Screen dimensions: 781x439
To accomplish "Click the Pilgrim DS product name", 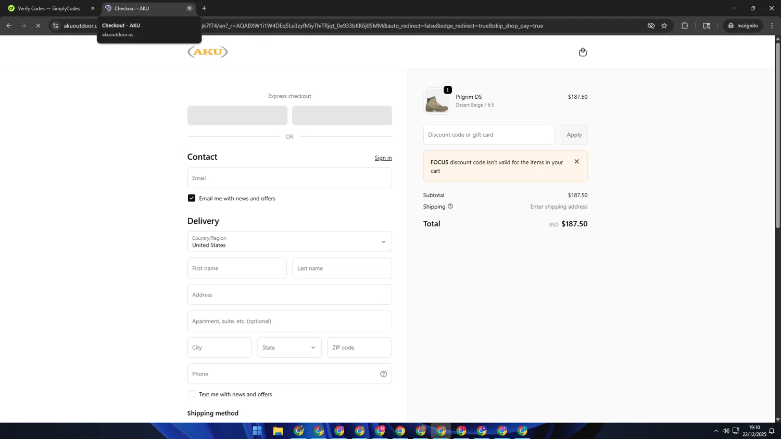I will click(469, 97).
